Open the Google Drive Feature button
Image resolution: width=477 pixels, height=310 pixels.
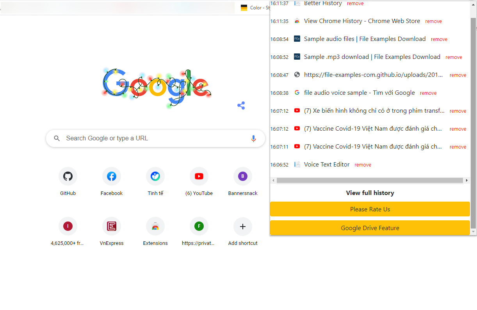tap(370, 228)
